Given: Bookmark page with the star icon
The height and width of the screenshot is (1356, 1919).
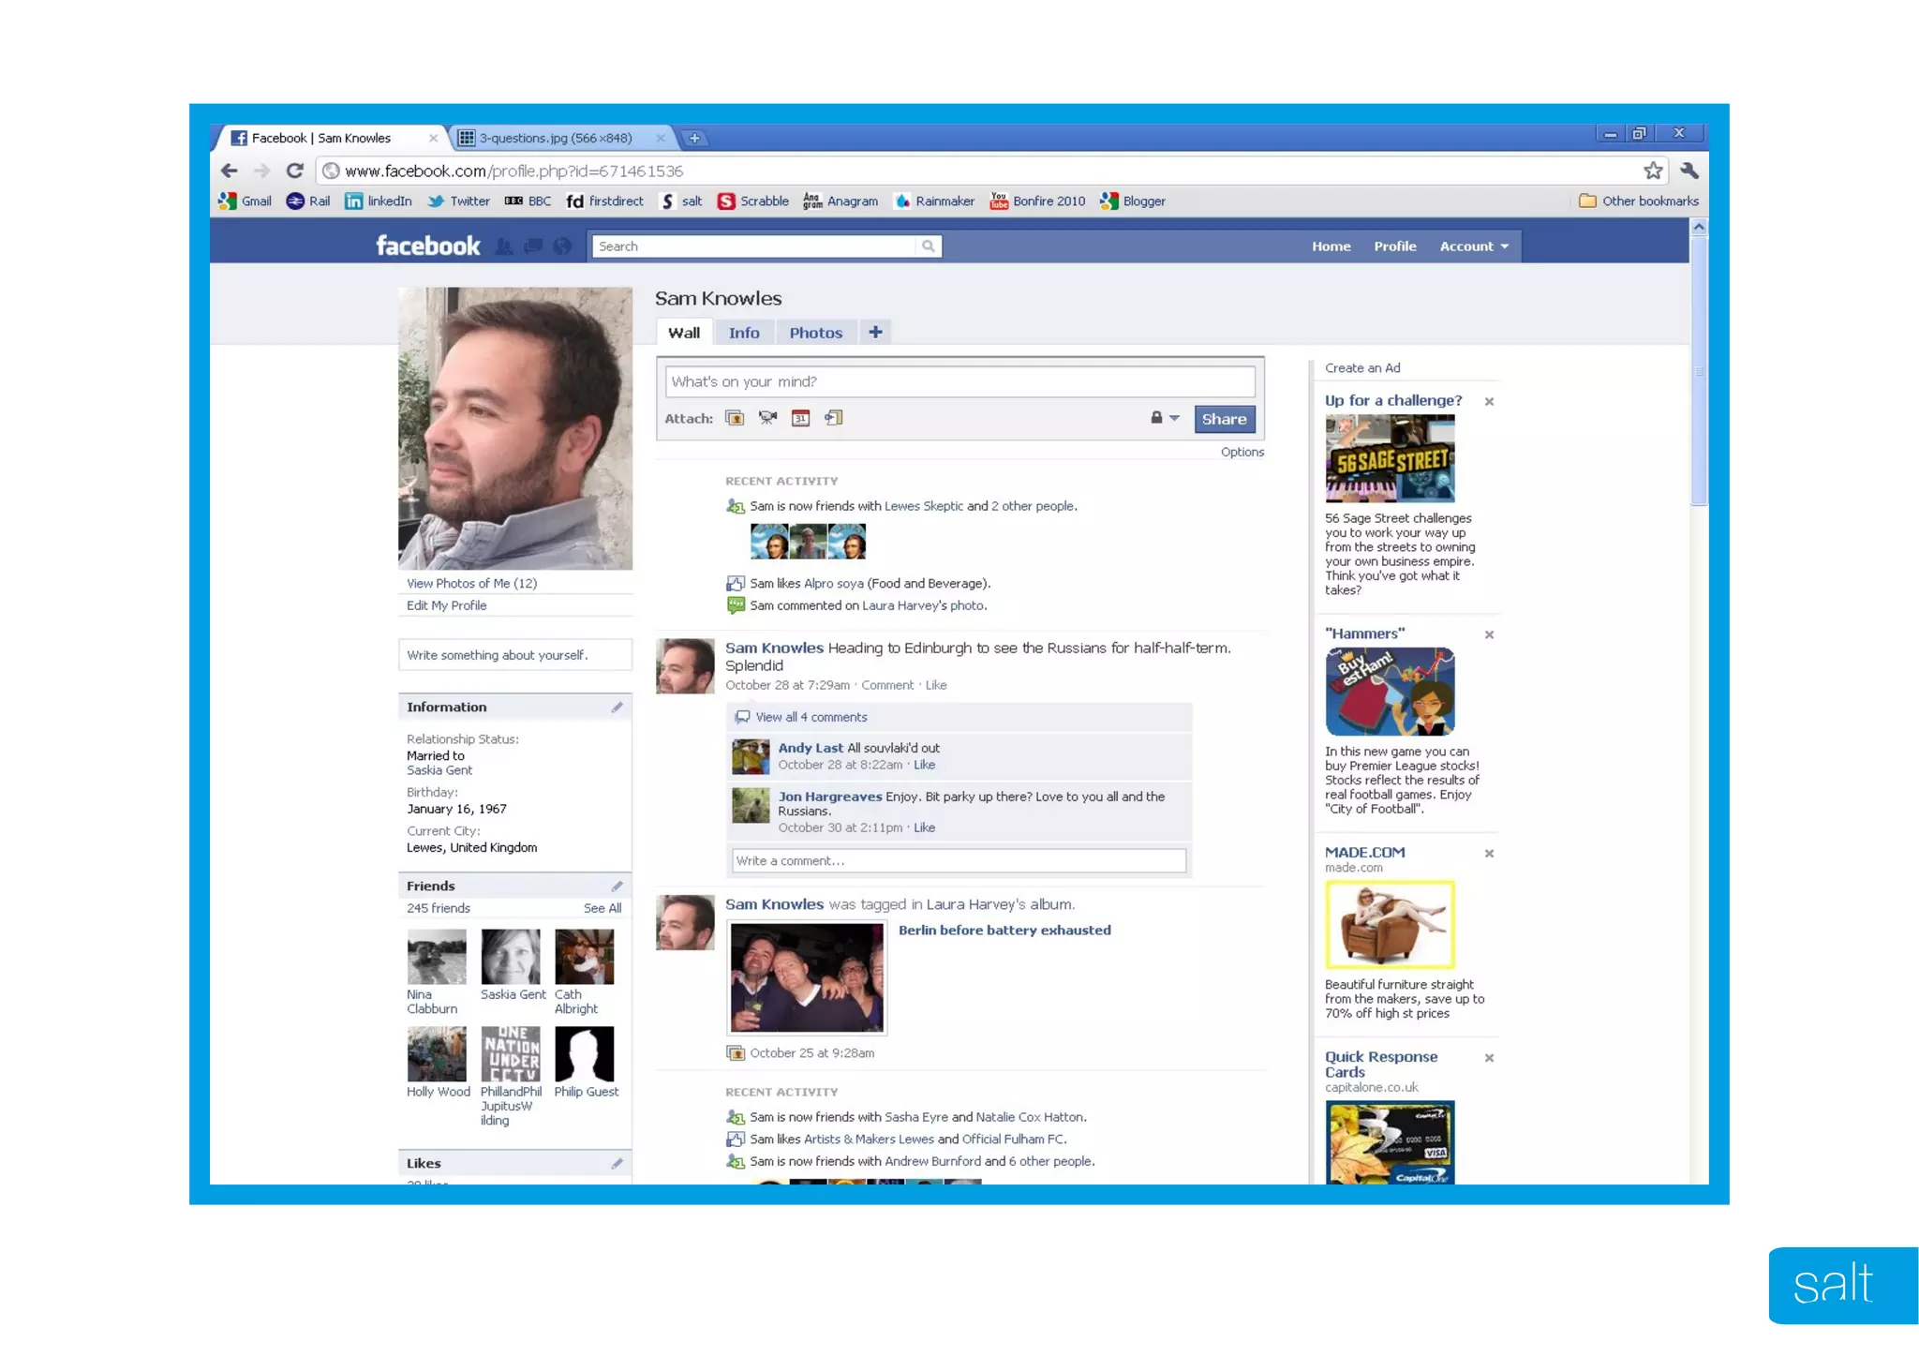Looking at the screenshot, I should (x=1653, y=171).
